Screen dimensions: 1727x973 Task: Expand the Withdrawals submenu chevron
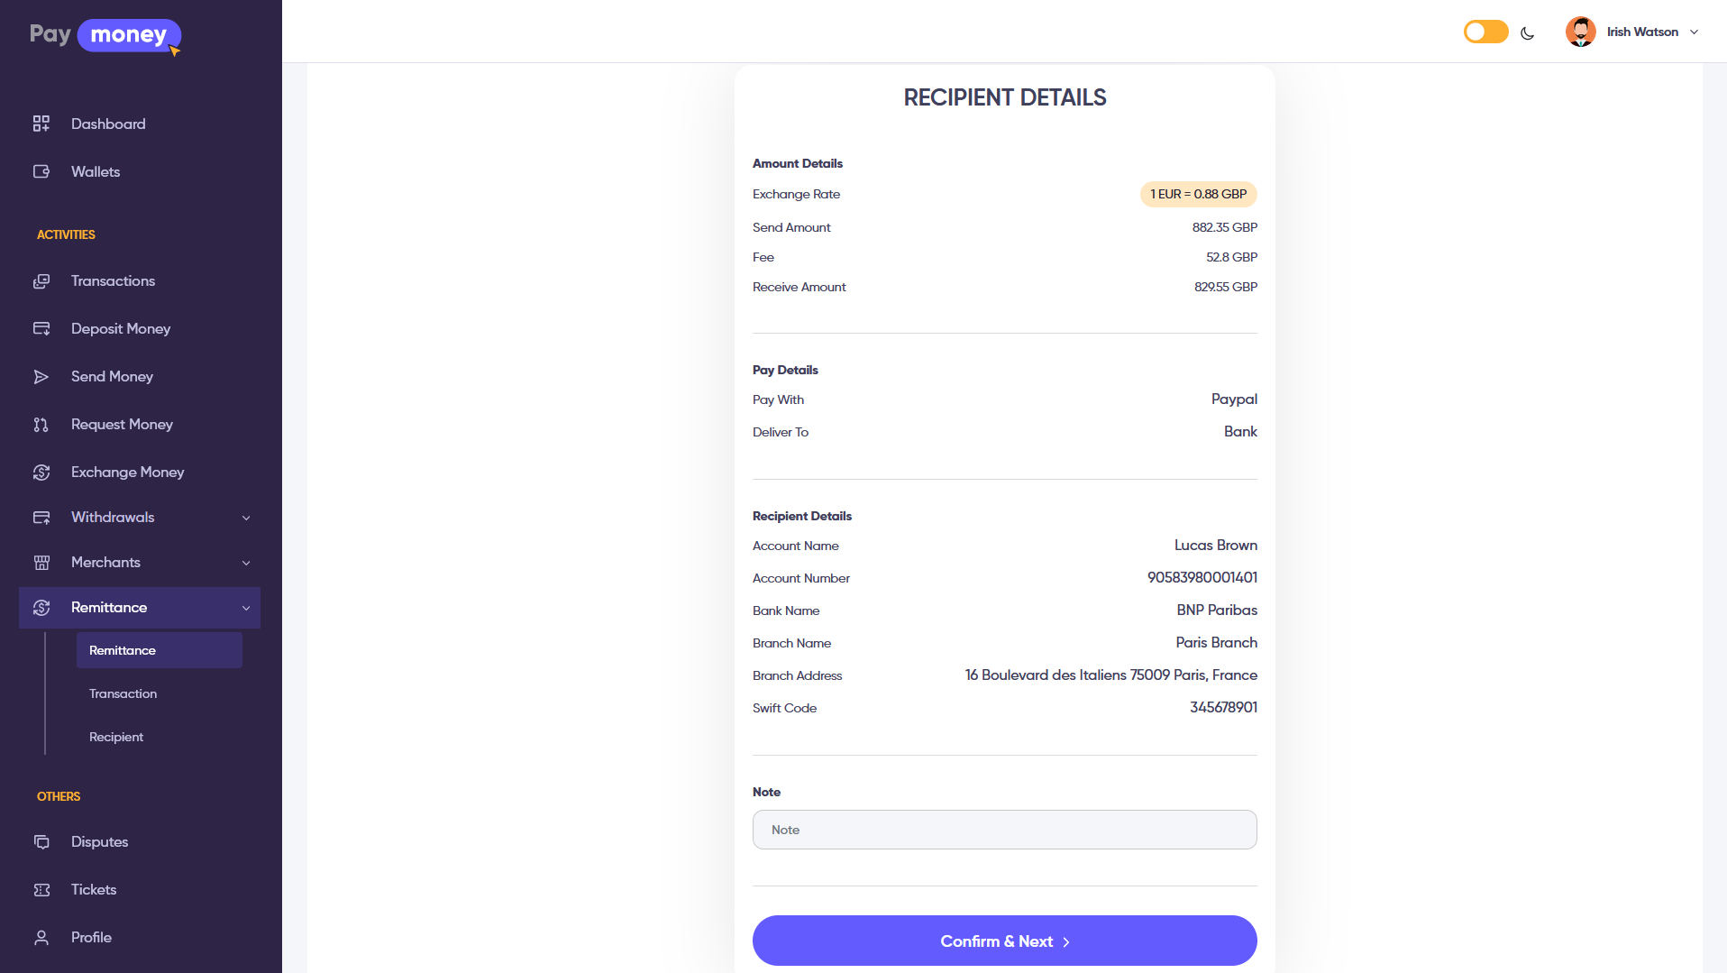pyautogui.click(x=246, y=518)
